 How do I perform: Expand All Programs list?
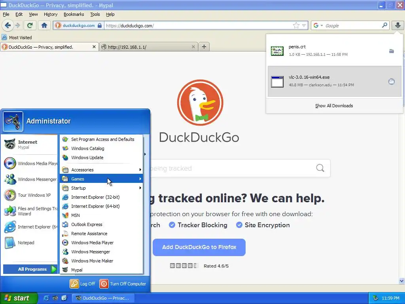(30, 269)
